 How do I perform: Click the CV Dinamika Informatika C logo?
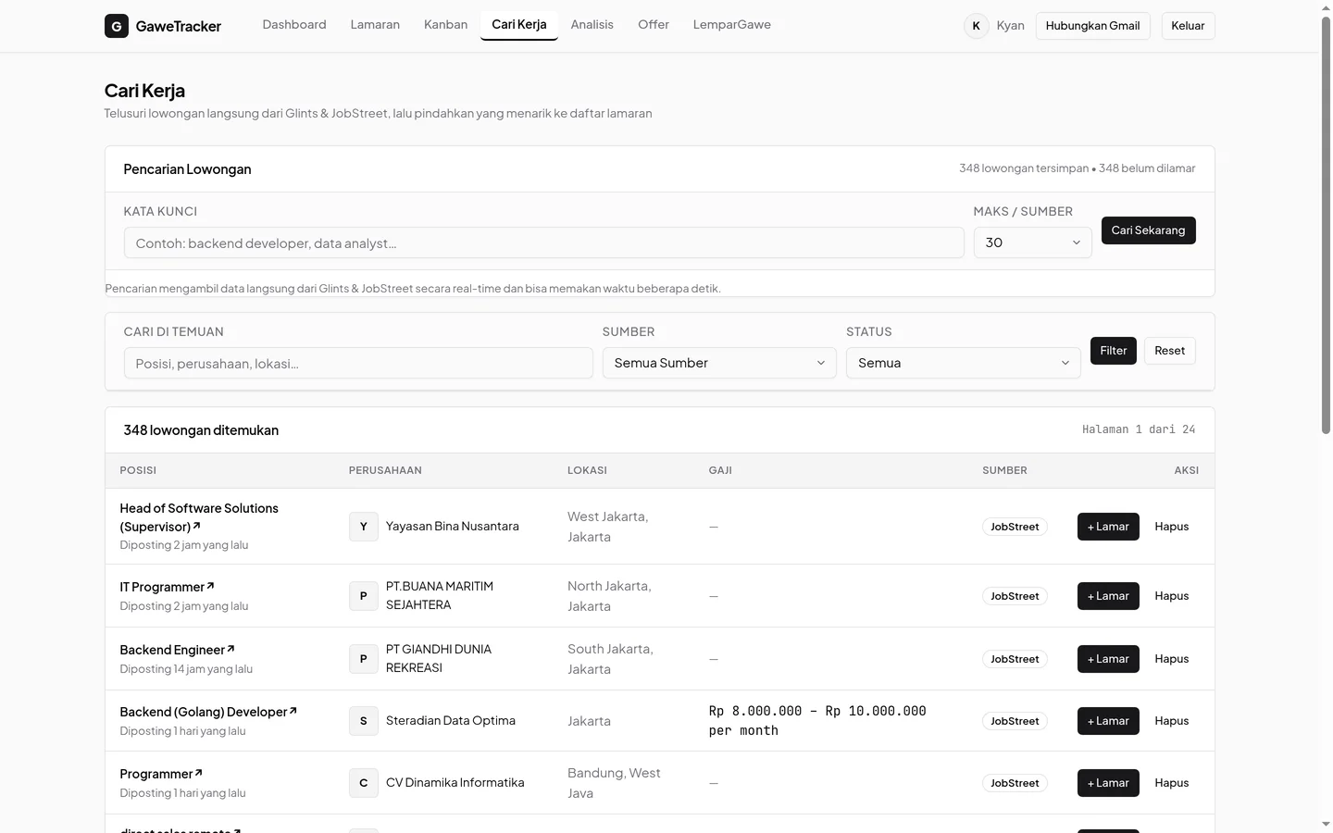364,783
